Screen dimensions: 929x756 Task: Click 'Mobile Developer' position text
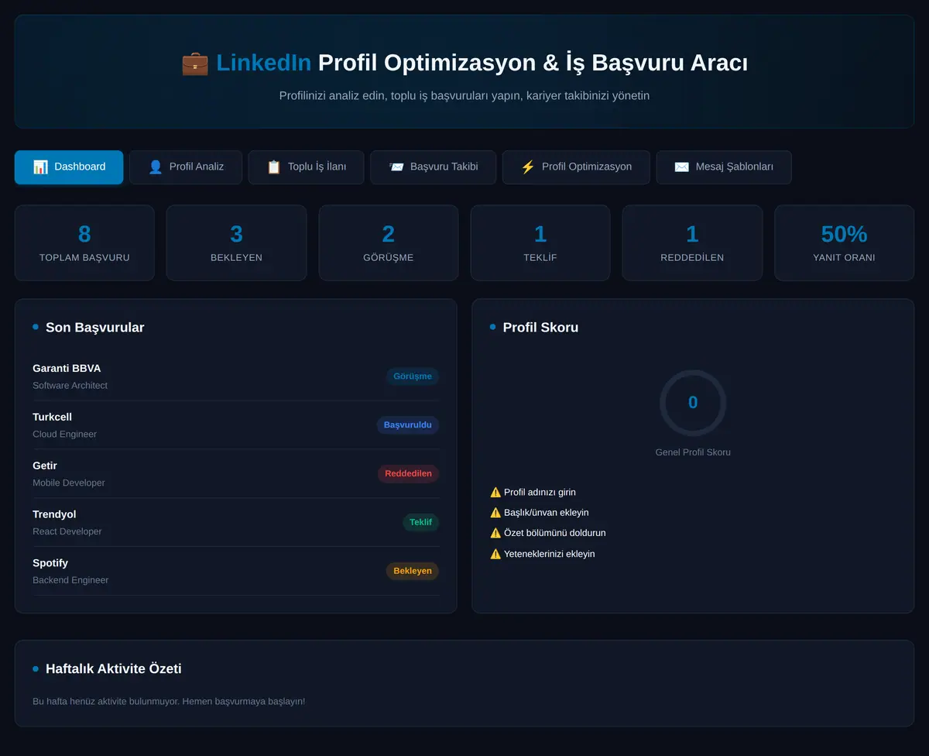[x=69, y=483]
